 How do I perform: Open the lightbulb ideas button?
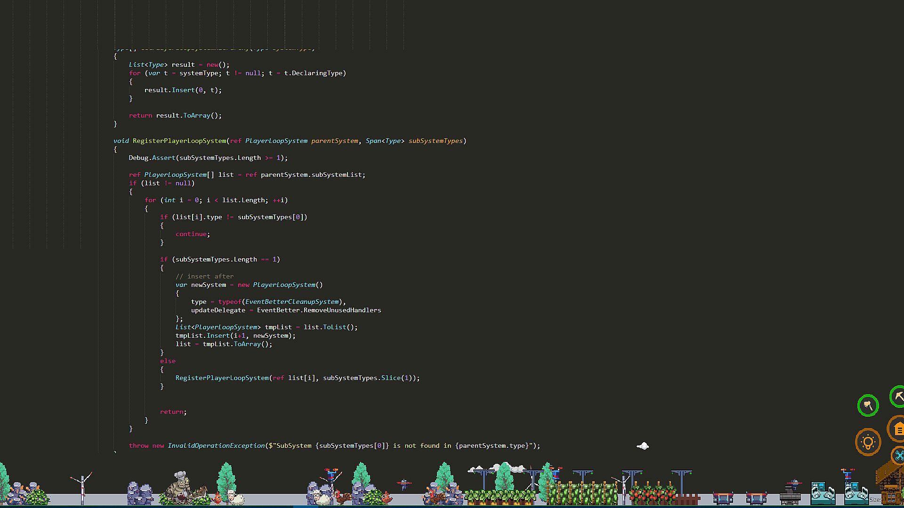coord(868,442)
